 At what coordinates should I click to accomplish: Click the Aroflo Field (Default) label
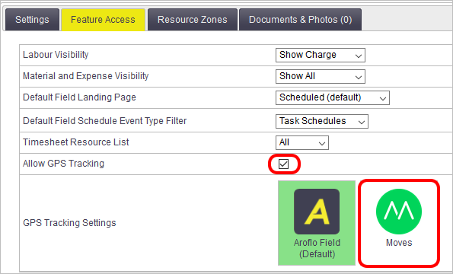pos(317,248)
